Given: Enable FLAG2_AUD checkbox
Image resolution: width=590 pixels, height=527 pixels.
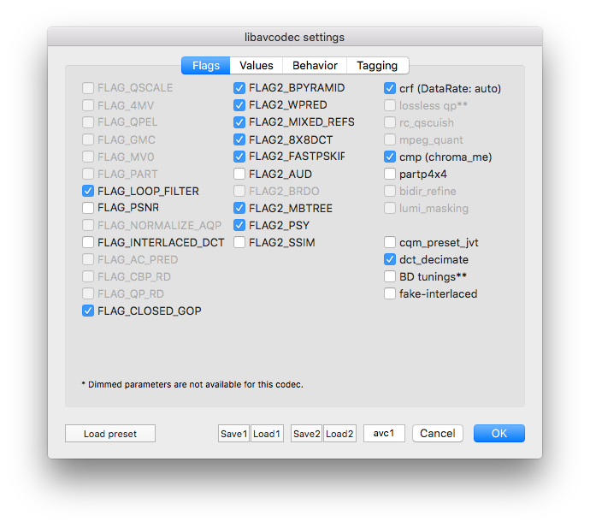Looking at the screenshot, I should tap(239, 174).
